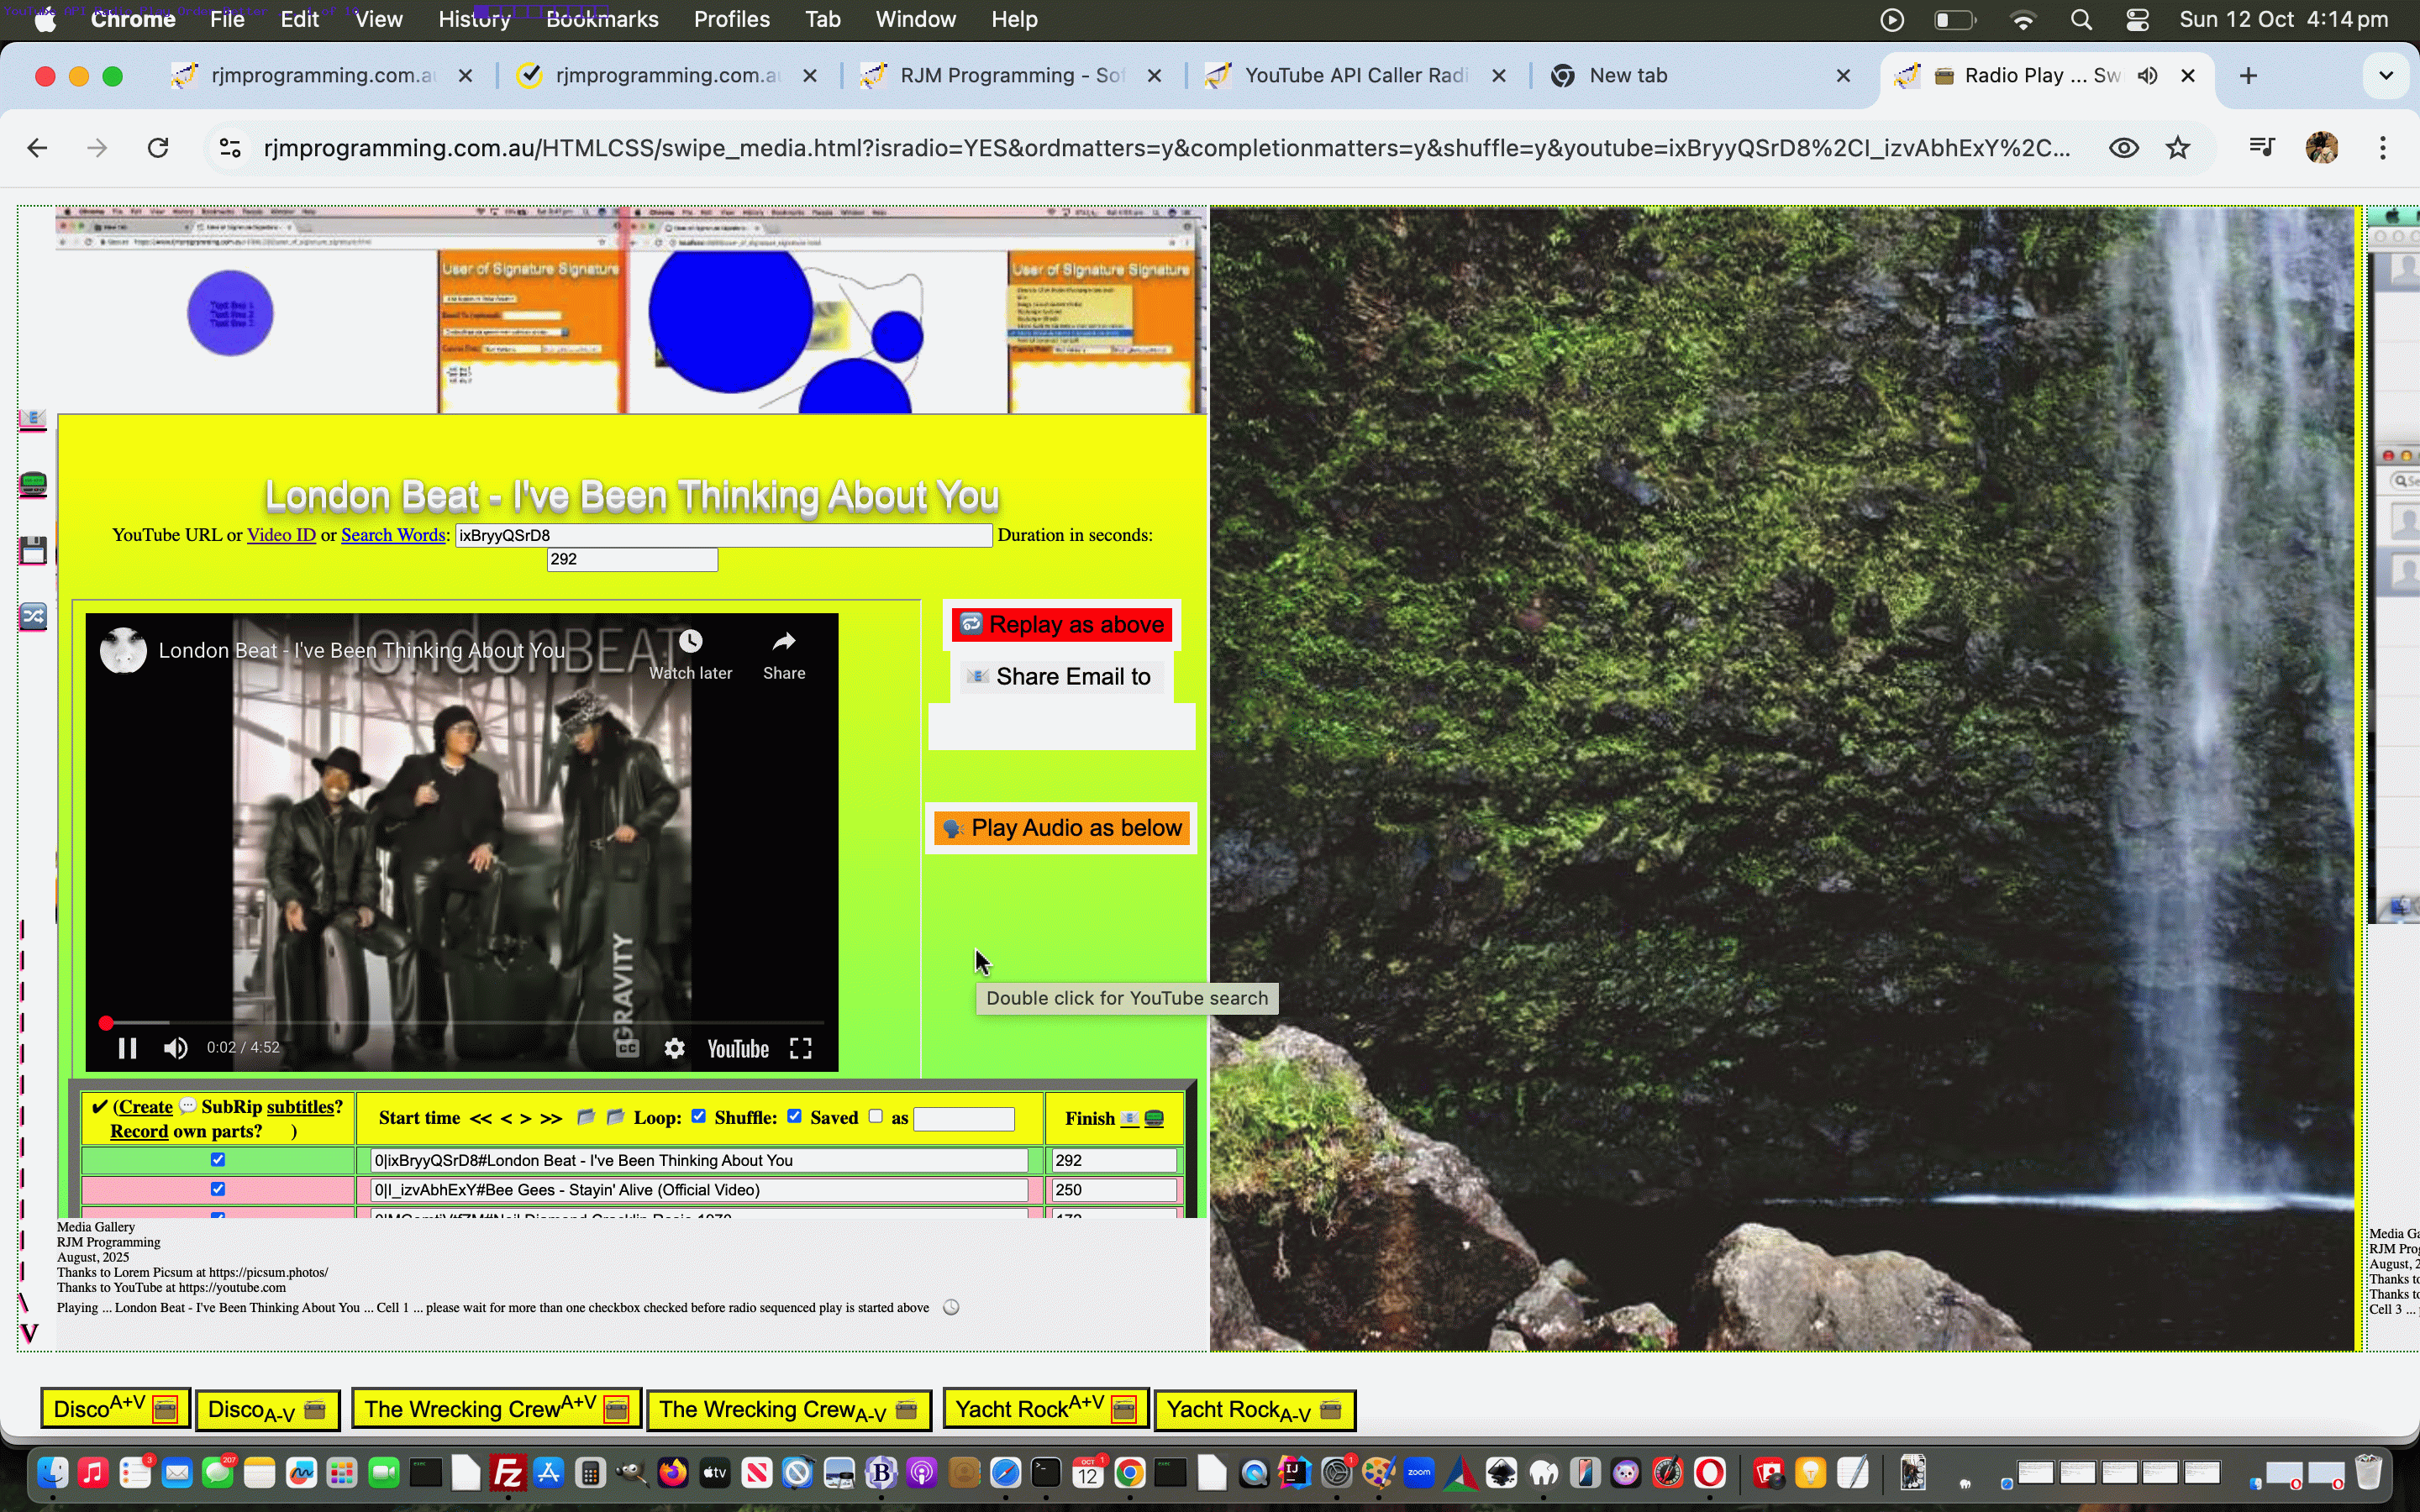Screen dimensions: 2420x1512
Task: Click the floppy disk save icon
Action: (x=33, y=550)
